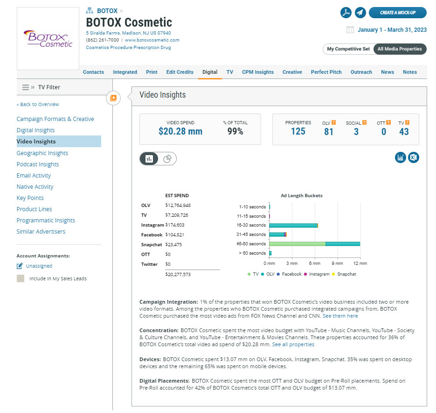Click the OLV legend color dot
Viewport: 436px width, 413px height.
[263, 274]
